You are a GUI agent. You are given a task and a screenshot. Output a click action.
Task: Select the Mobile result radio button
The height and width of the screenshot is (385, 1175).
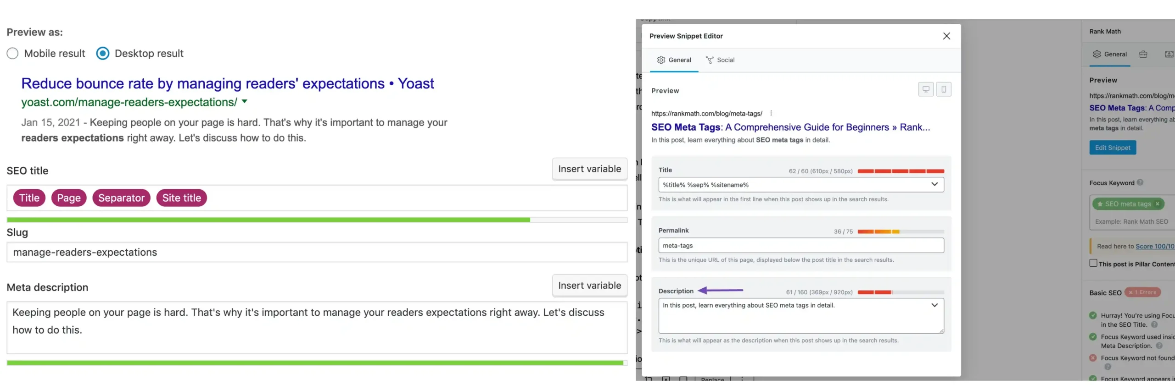click(12, 53)
